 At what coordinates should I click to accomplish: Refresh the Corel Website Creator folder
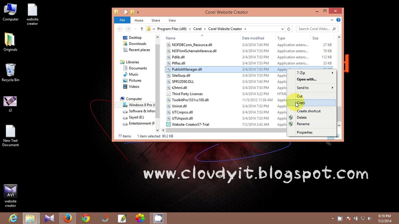[289, 29]
